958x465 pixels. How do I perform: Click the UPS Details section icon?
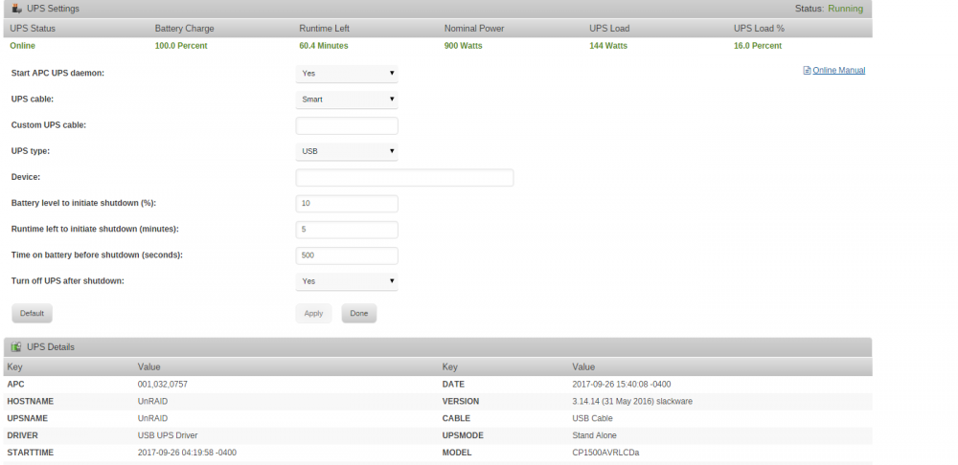point(16,346)
